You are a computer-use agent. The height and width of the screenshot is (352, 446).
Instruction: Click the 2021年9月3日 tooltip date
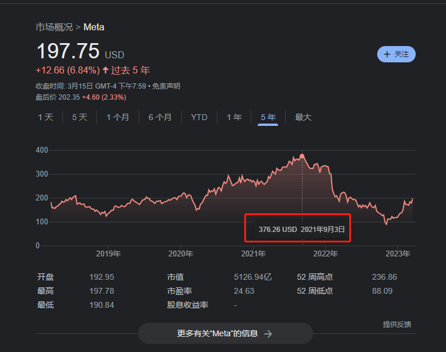click(323, 230)
